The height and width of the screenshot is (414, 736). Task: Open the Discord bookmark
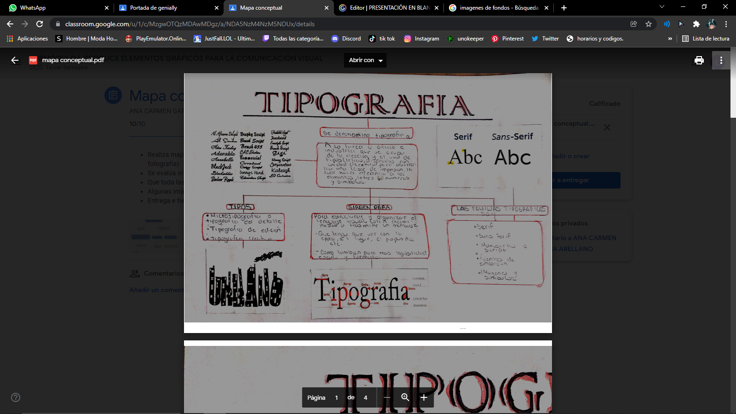coord(346,39)
